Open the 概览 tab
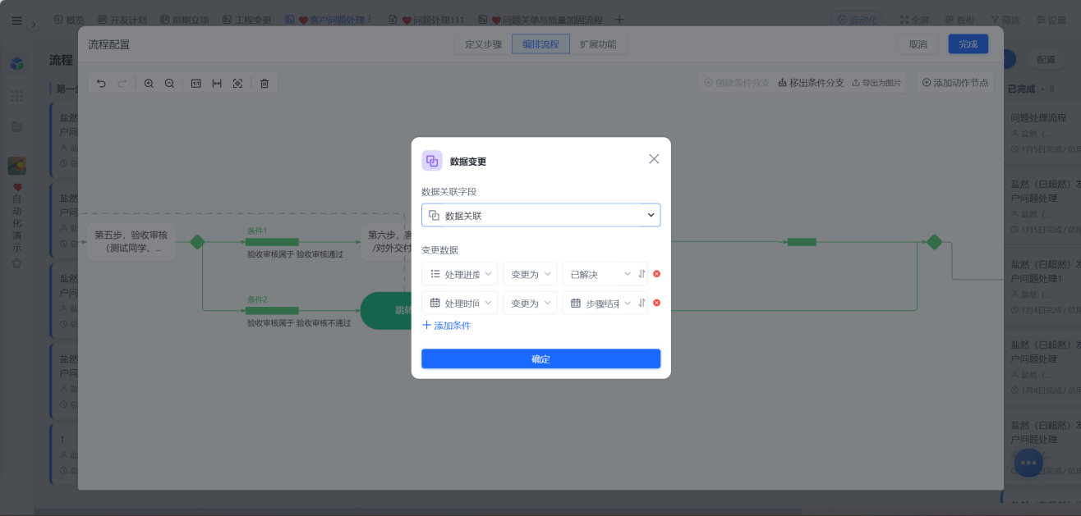 pyautogui.click(x=69, y=20)
